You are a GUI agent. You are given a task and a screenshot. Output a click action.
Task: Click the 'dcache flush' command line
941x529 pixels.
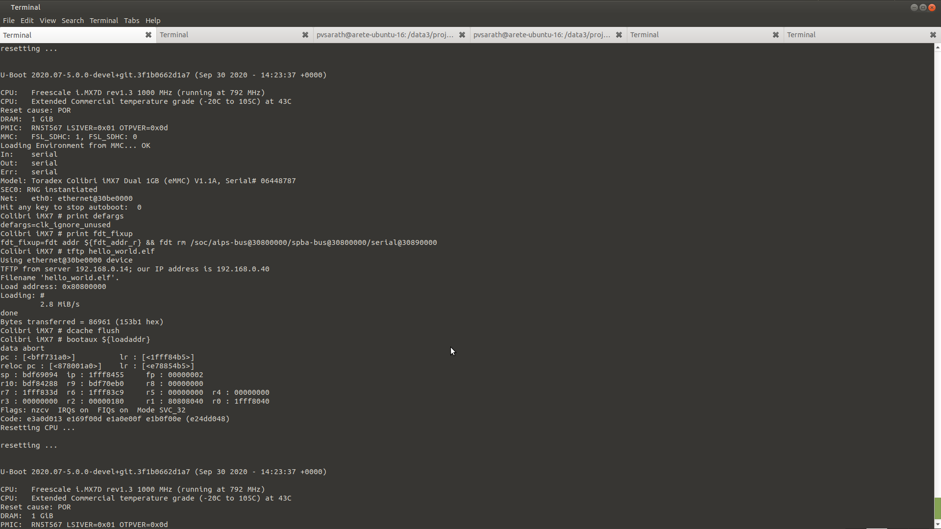click(x=60, y=331)
